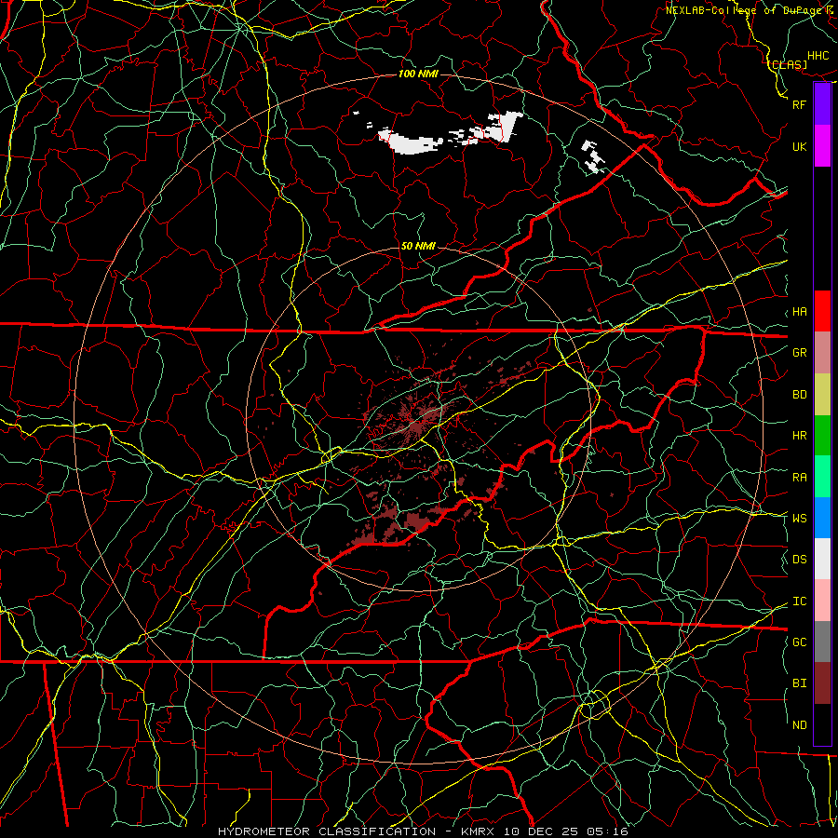Click the '100 NMI' range ring label
The height and width of the screenshot is (838, 838).
coord(418,74)
